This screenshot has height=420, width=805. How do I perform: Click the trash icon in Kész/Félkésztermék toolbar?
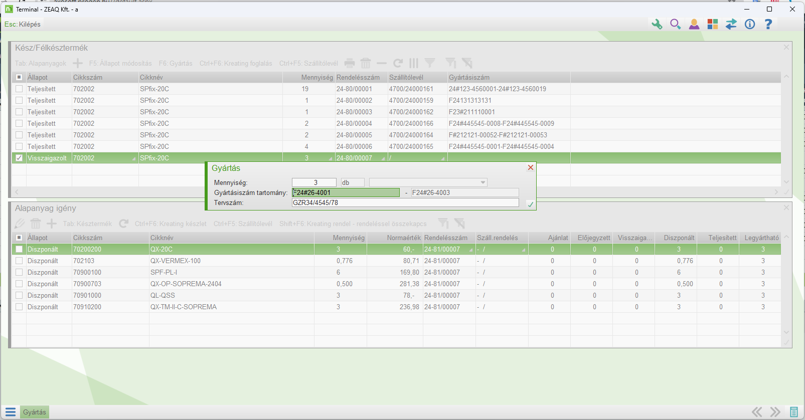point(366,63)
